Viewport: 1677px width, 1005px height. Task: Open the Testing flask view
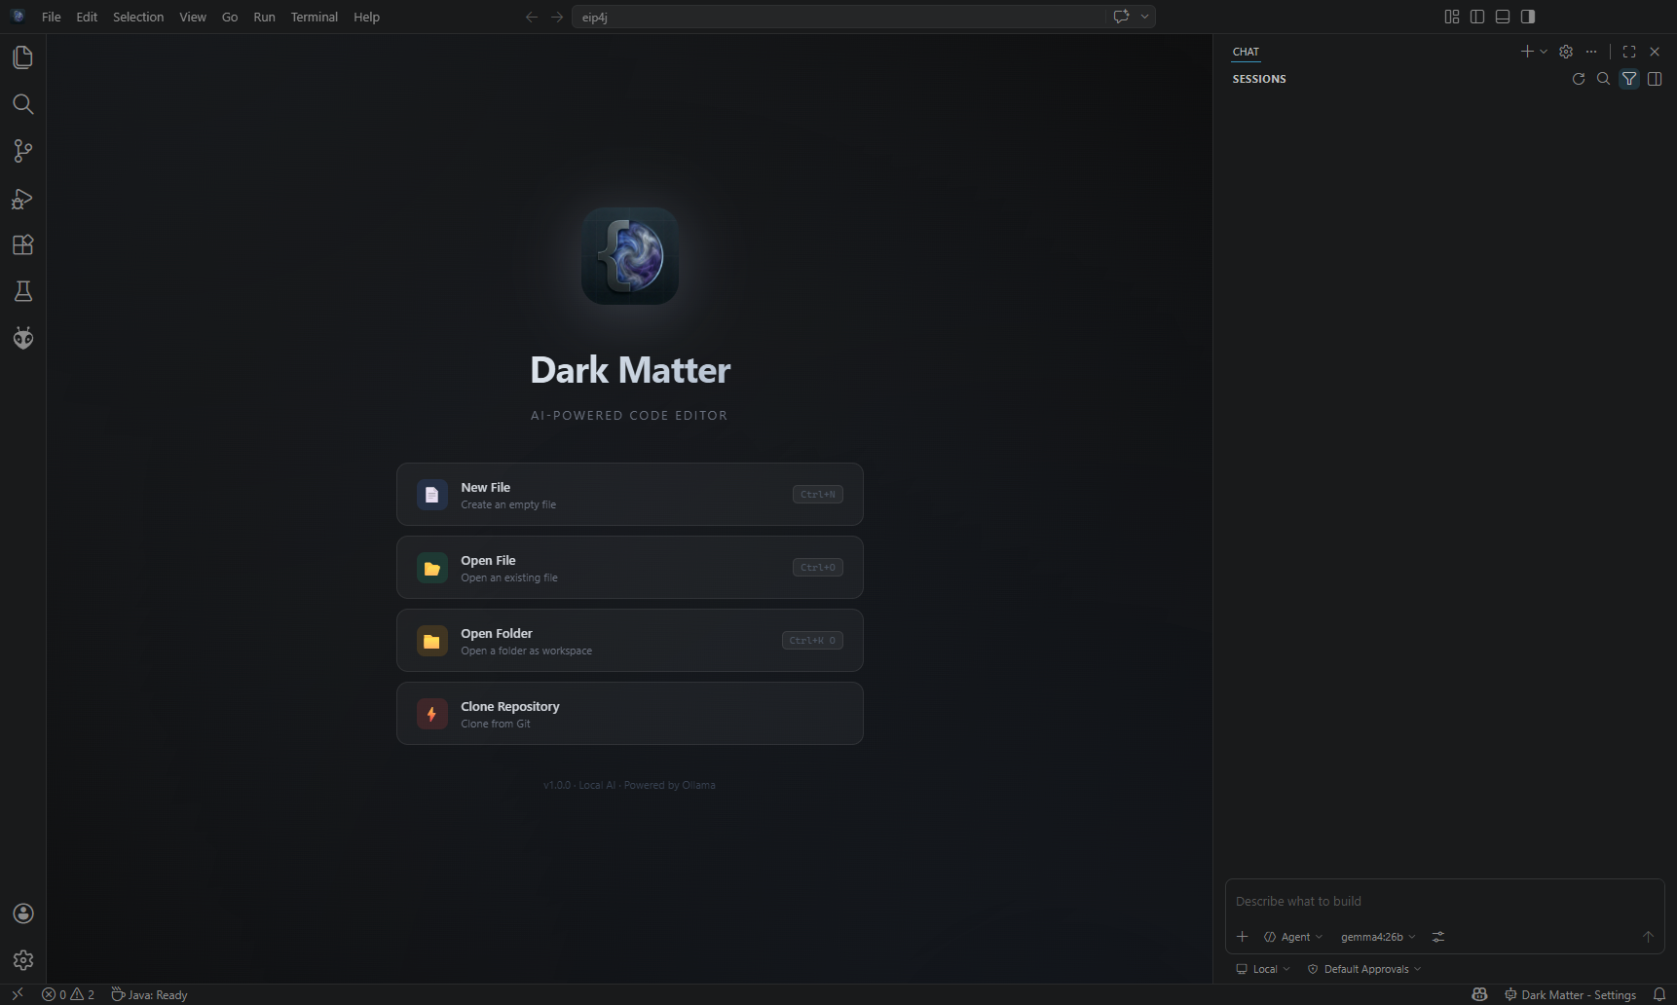[22, 291]
